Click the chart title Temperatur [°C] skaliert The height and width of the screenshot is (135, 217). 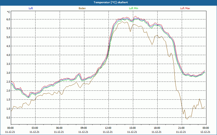[x=111, y=2]
